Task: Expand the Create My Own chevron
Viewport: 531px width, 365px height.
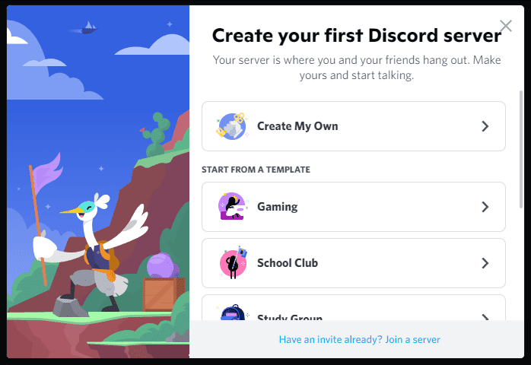Action: tap(485, 126)
